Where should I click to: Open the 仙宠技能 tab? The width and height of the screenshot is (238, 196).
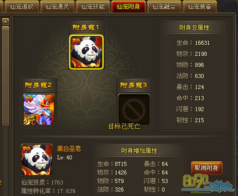93,6
